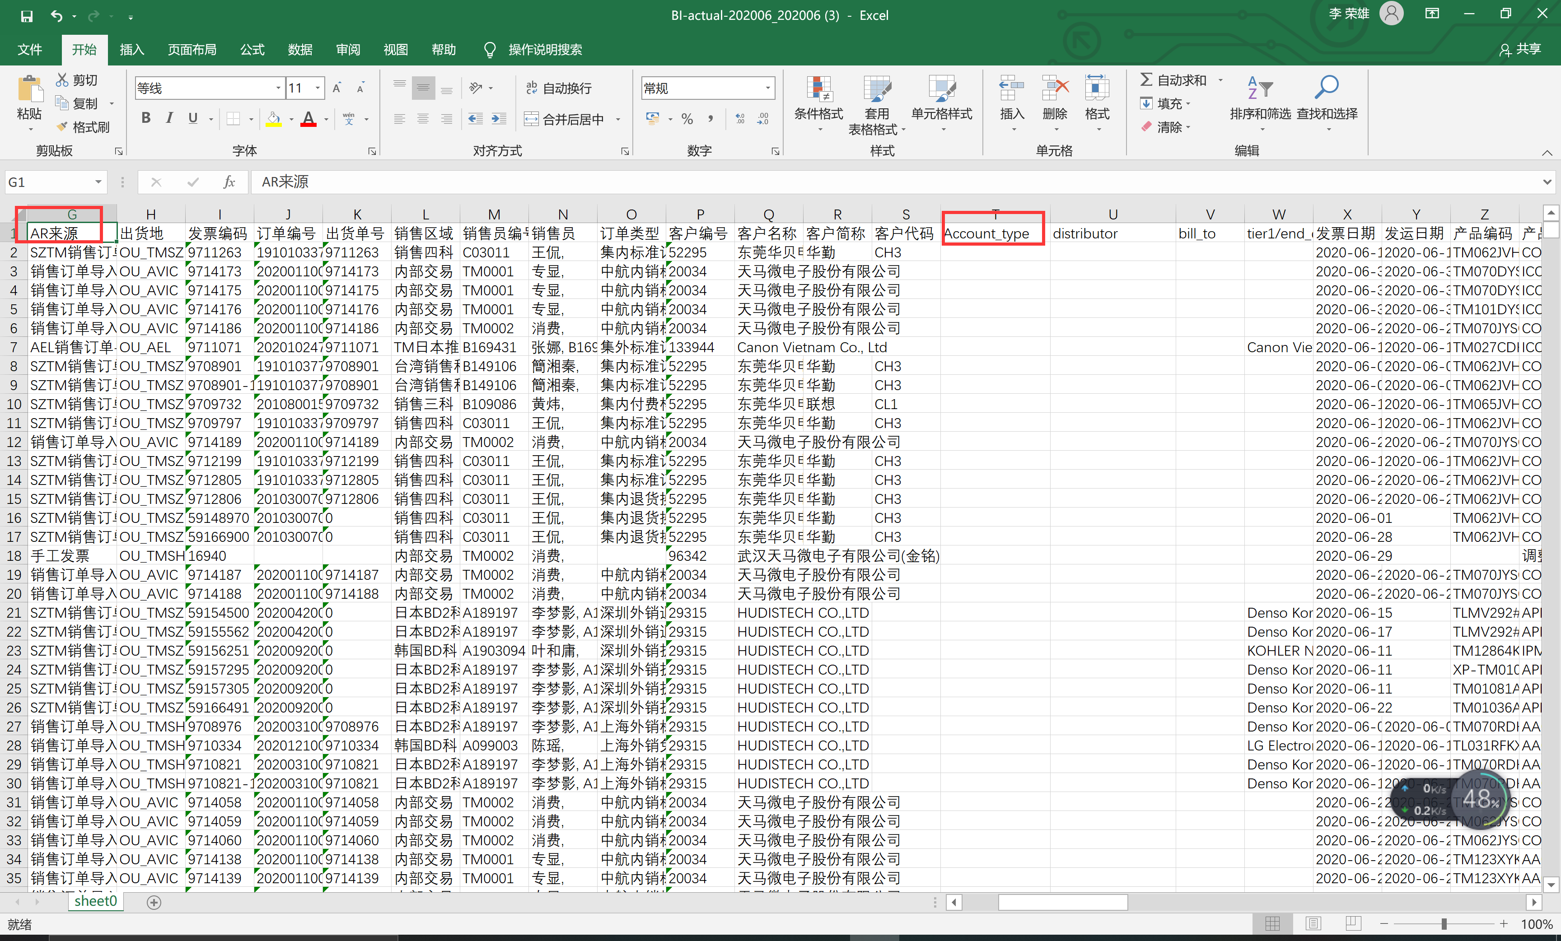This screenshot has height=941, width=1561.
Task: Click the Cut scissors icon
Action: click(62, 80)
